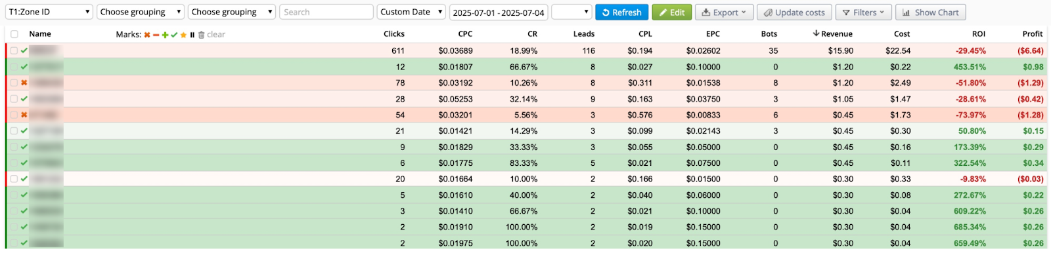1051x253 pixels.
Task: Click the check mark in the 6-clicks row
Action: [x=24, y=163]
